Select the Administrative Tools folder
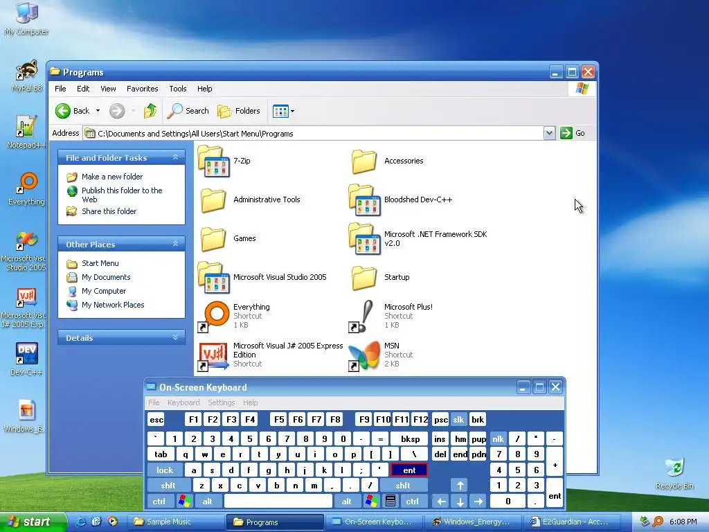This screenshot has height=532, width=709. (213, 200)
